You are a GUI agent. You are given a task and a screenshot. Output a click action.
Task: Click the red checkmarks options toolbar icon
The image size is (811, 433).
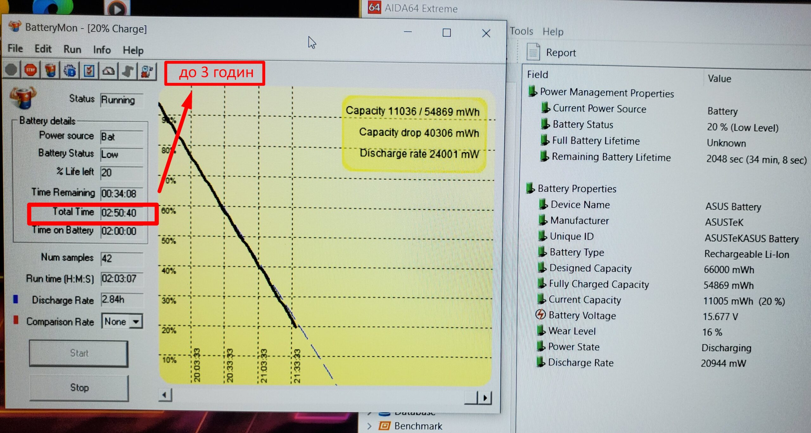click(x=89, y=71)
